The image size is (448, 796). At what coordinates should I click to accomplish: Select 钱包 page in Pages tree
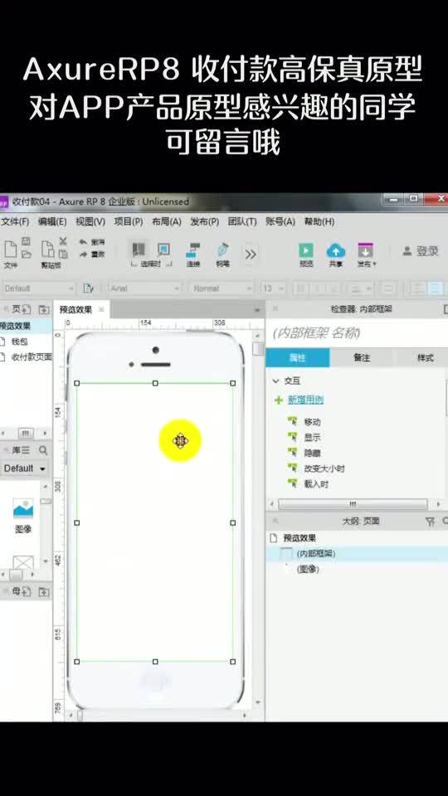(x=19, y=342)
